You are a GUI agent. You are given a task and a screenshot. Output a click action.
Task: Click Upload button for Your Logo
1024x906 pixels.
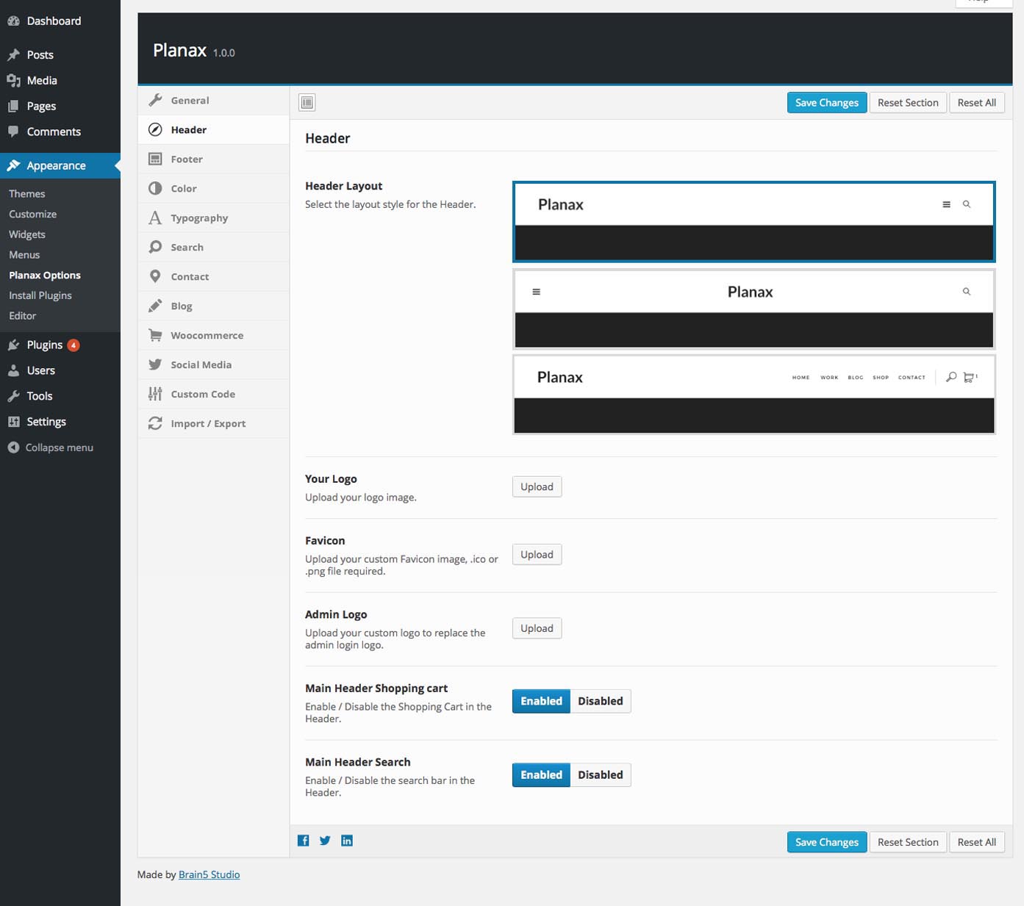(537, 486)
